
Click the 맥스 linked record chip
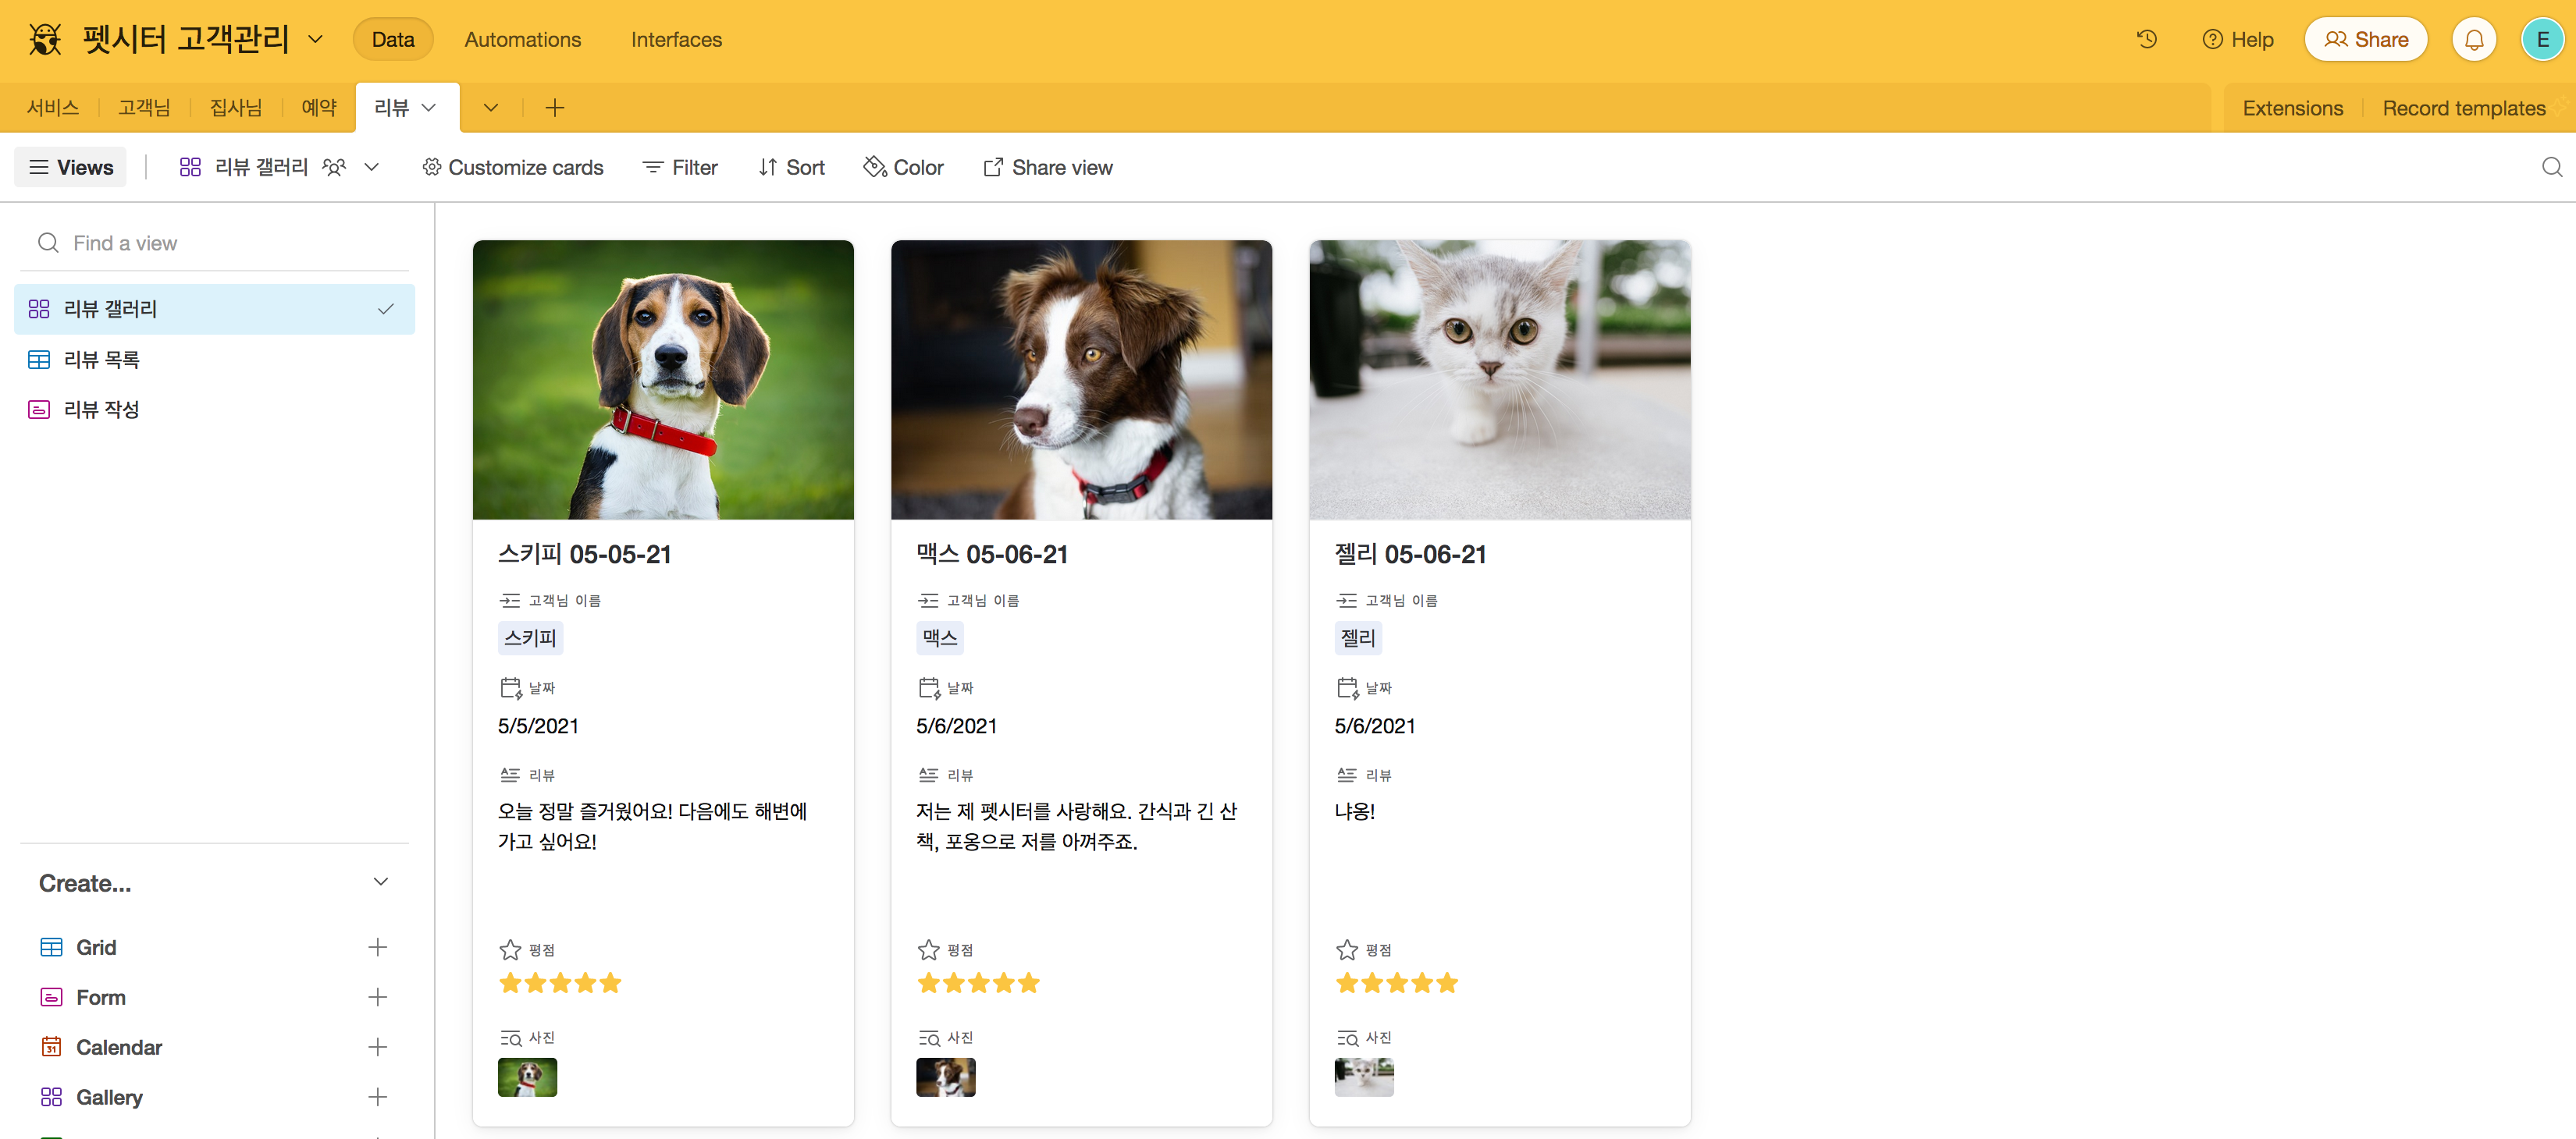(939, 637)
